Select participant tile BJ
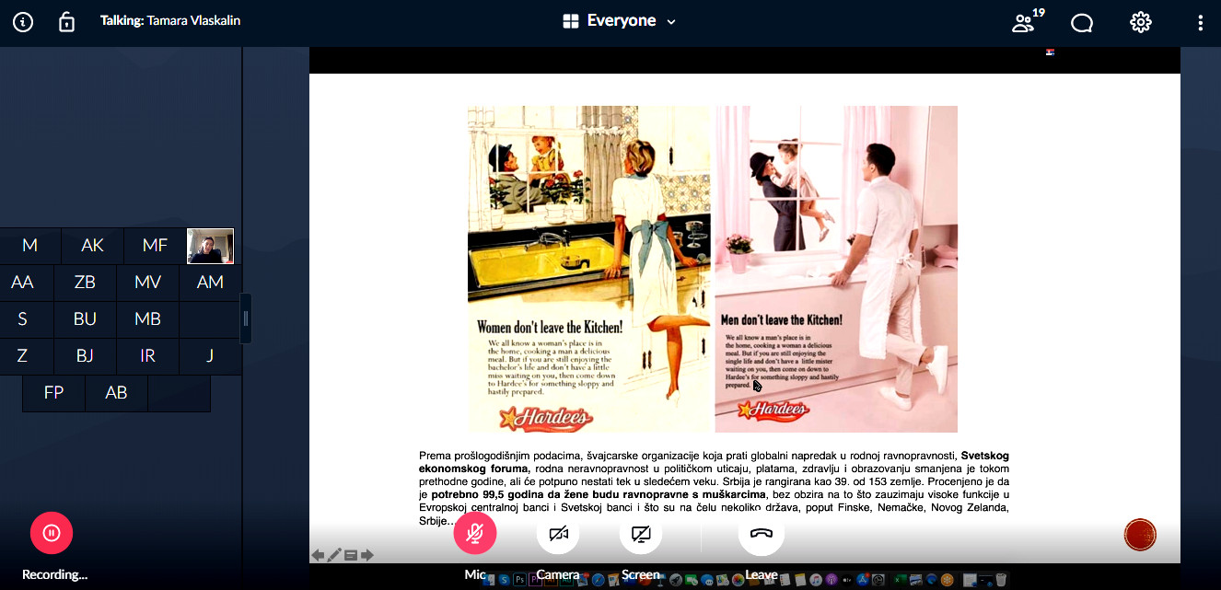This screenshot has width=1221, height=590. coord(85,356)
